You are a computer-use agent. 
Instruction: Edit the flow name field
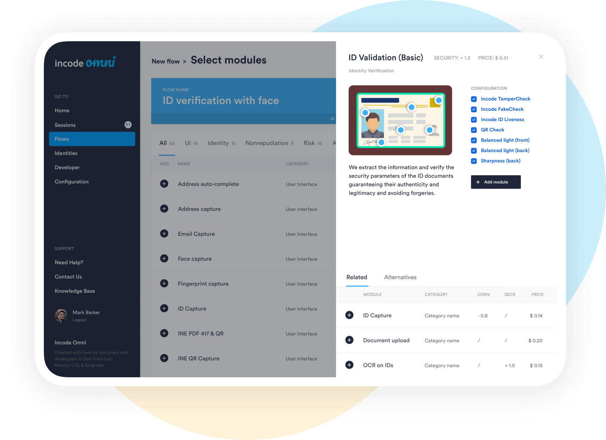(x=220, y=101)
